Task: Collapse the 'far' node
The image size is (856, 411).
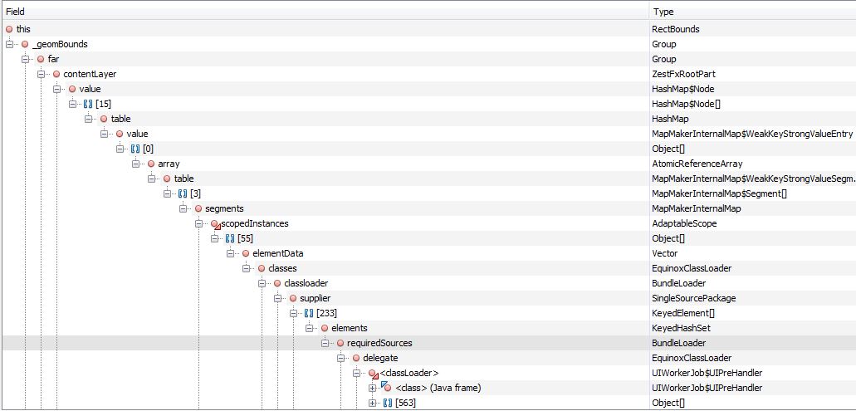Action: coord(25,59)
